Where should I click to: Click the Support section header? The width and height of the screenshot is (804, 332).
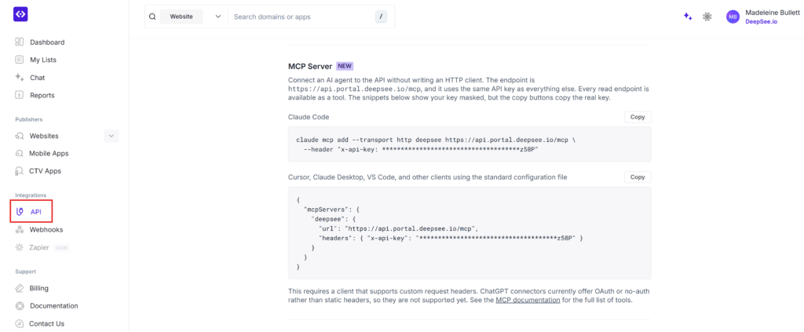click(x=25, y=272)
